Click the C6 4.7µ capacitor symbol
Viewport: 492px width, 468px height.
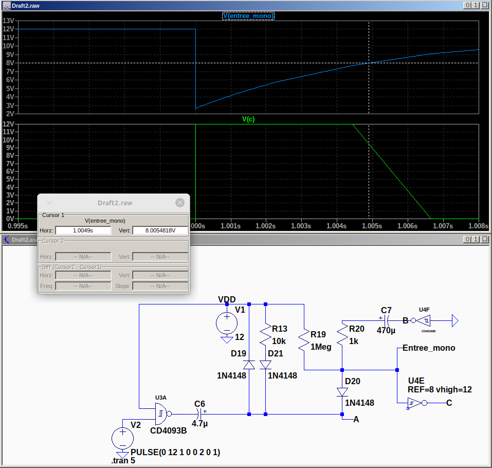199,413
